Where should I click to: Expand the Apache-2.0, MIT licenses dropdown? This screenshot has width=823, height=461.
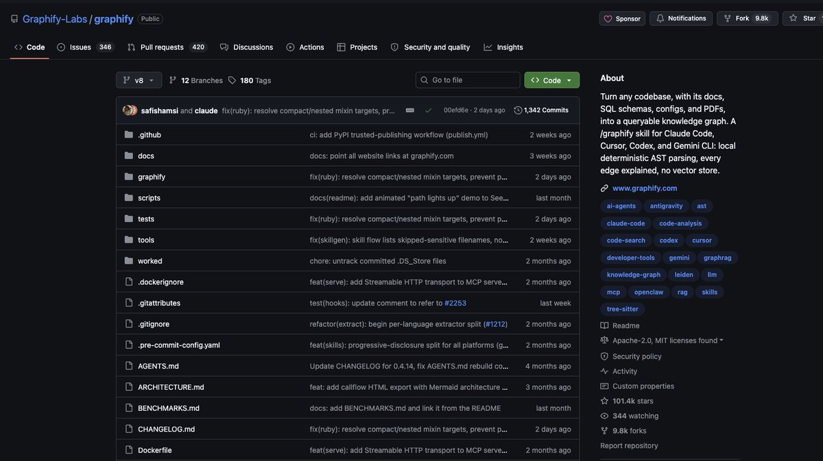(662, 340)
